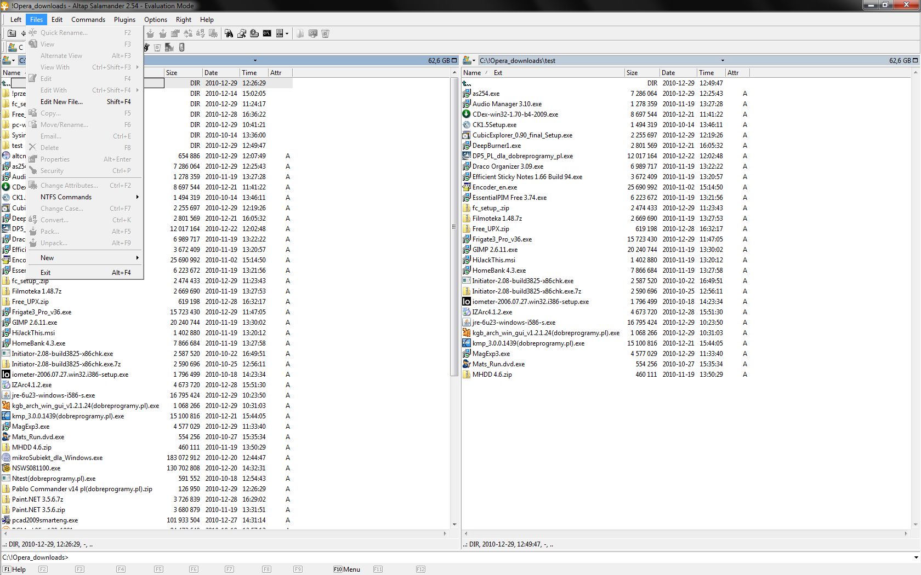
Task: Open the left panel drive selector arrow
Action: pyautogui.click(x=13, y=60)
